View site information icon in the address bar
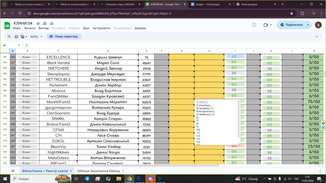Screen dimensions: 326x183 tap(29, 13)
